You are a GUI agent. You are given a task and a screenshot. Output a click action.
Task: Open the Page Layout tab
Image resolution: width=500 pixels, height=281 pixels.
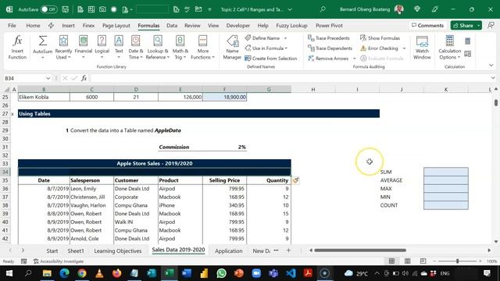pyautogui.click(x=116, y=26)
